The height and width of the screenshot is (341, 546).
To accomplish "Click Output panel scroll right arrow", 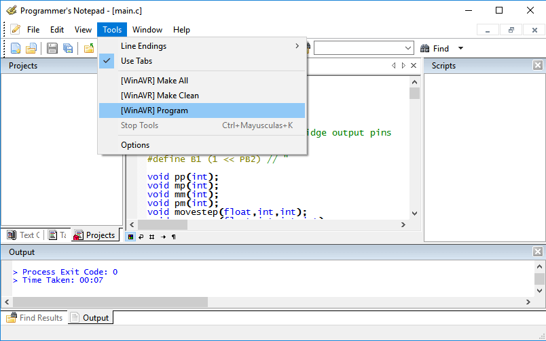I will click(528, 302).
